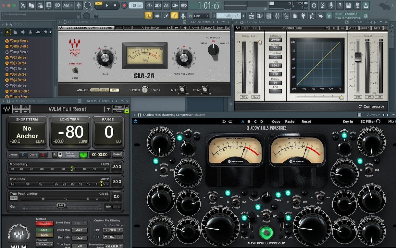The image size is (396, 248).
Task: Click CLA-2A A→B compare button
Action: point(196,28)
